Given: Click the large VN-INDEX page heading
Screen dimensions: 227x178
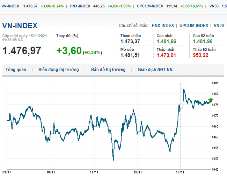Looking at the screenshot, I should point(20,26).
